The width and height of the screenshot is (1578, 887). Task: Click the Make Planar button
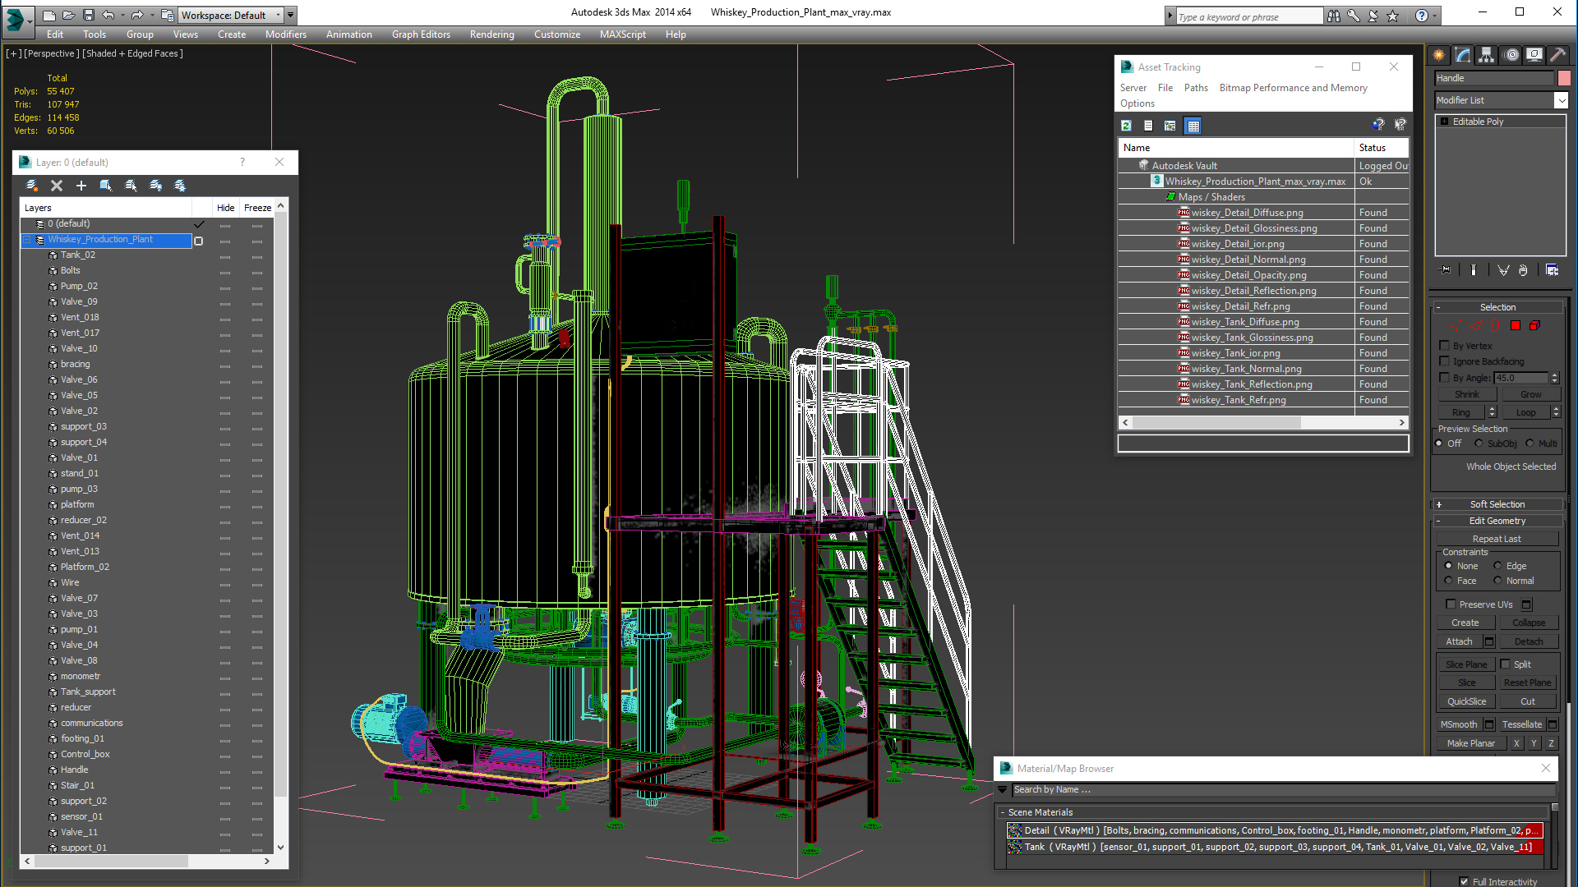click(x=1470, y=743)
